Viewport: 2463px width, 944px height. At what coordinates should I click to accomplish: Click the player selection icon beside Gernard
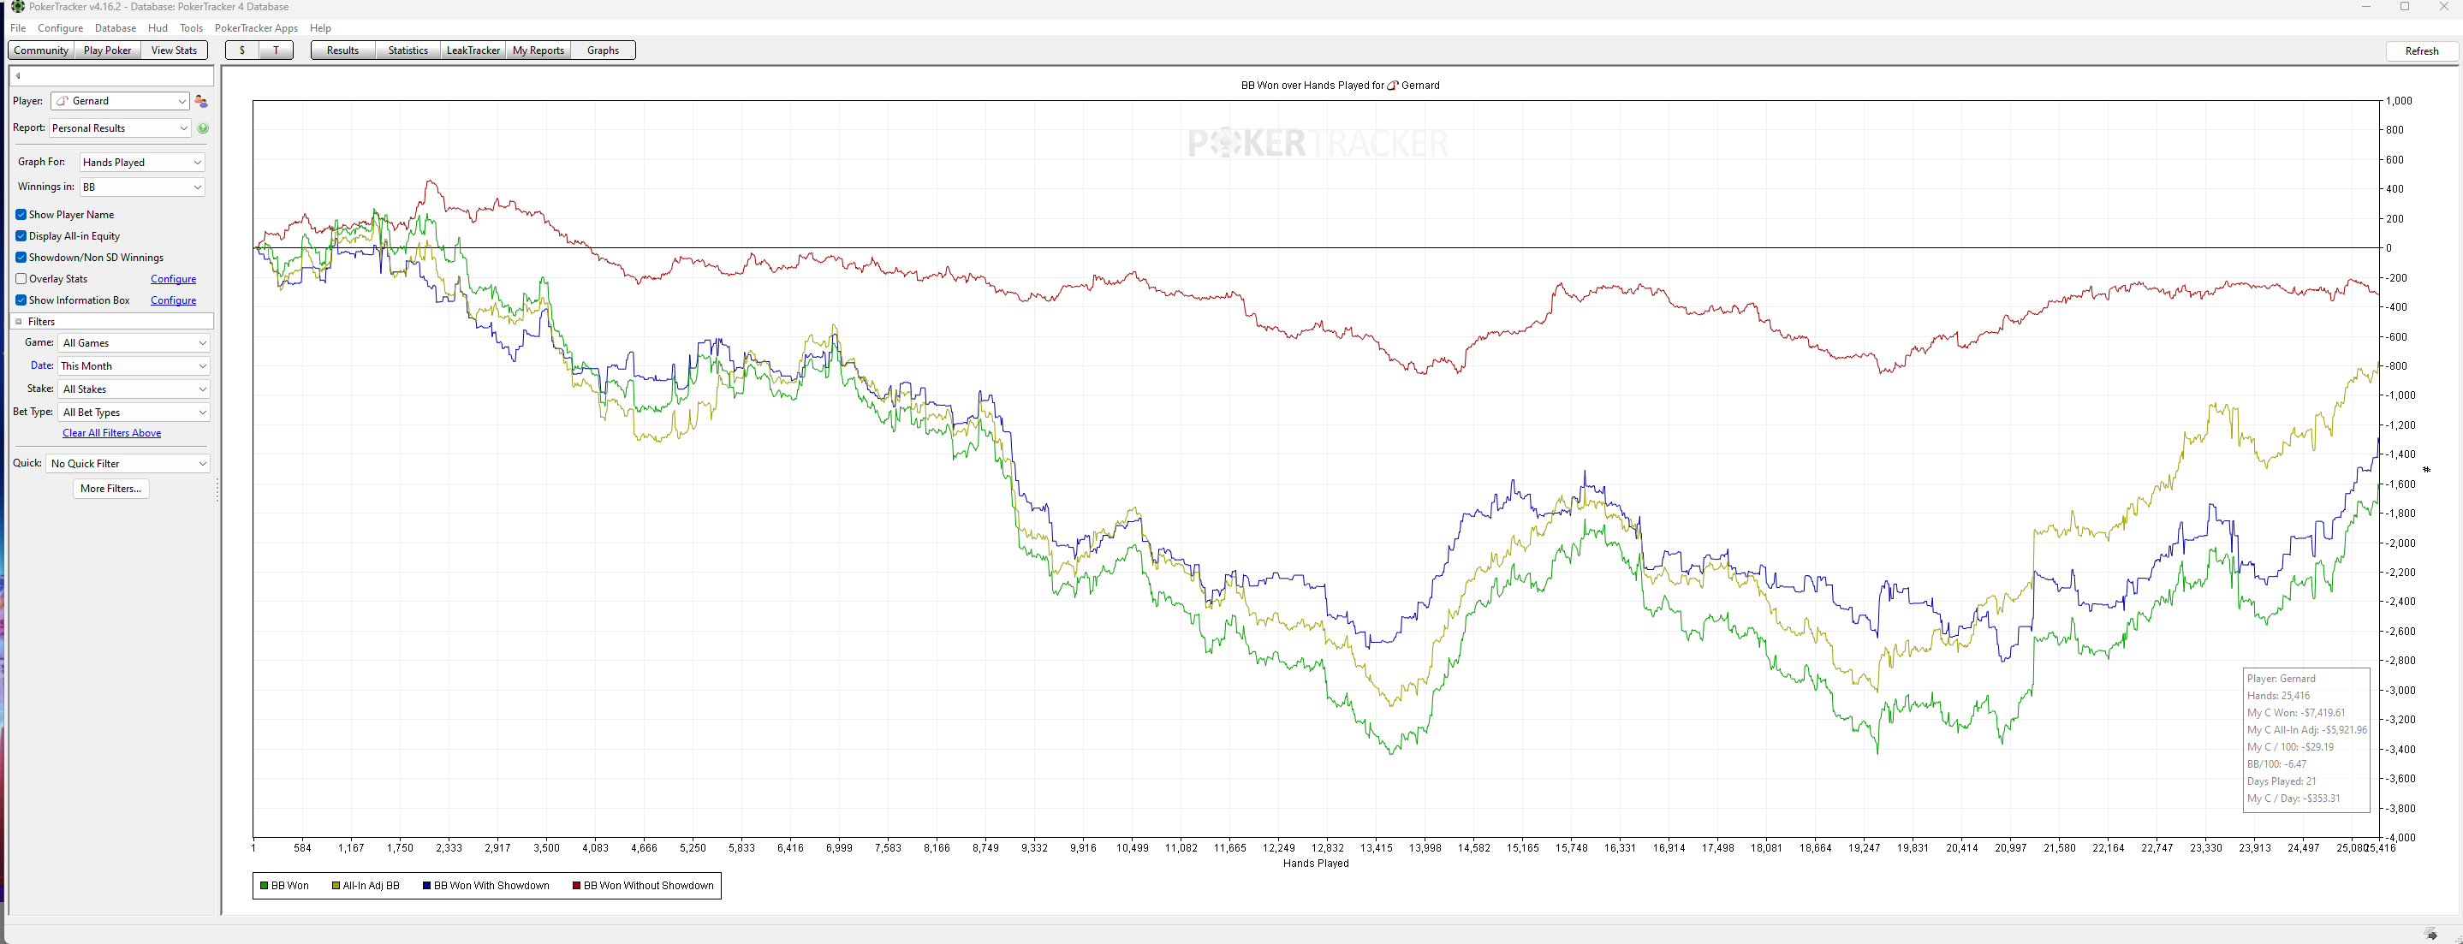click(x=201, y=101)
